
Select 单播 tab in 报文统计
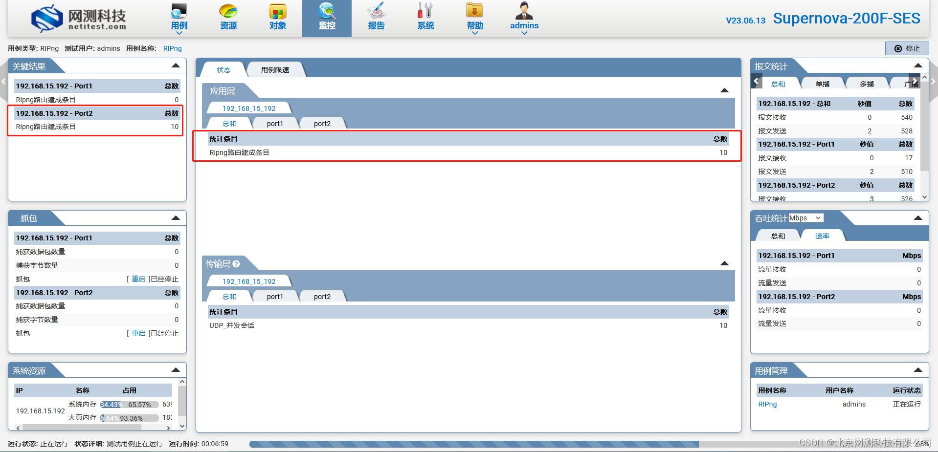[823, 84]
